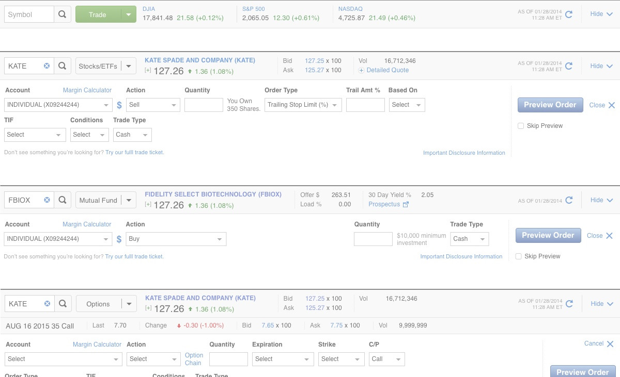620x377 pixels.
Task: Expand the [+] beside Options price
Action: click(x=148, y=308)
